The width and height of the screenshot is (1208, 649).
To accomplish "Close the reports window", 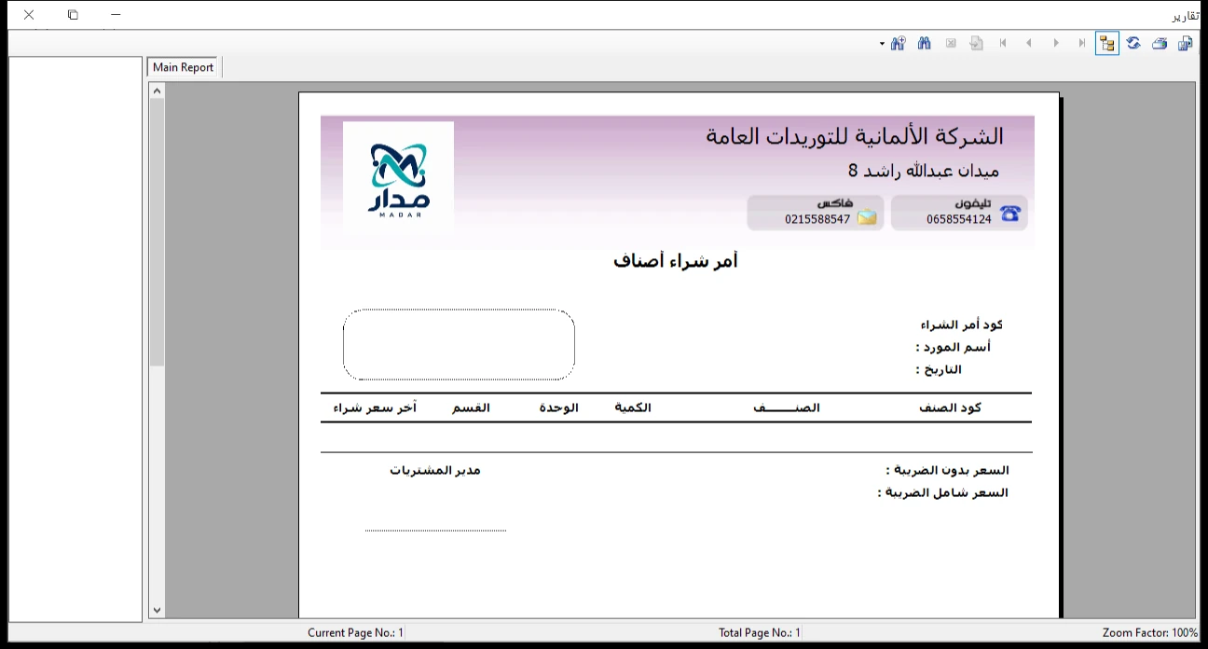I will click(x=29, y=15).
